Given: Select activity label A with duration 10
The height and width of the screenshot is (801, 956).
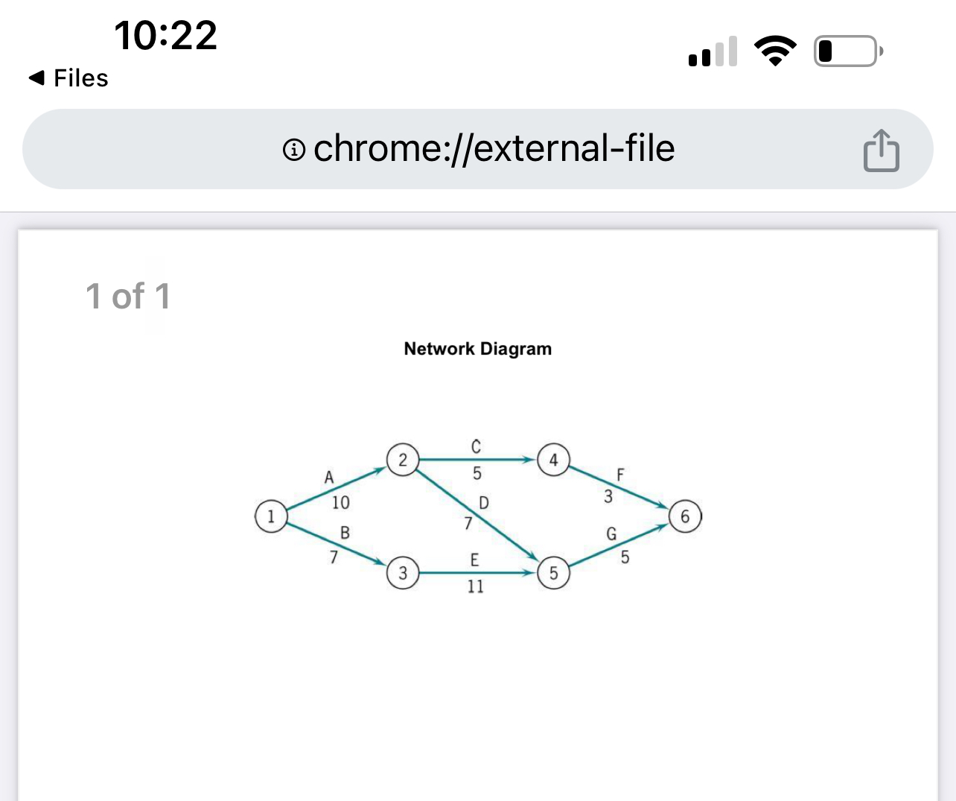Looking at the screenshot, I should click(x=334, y=490).
